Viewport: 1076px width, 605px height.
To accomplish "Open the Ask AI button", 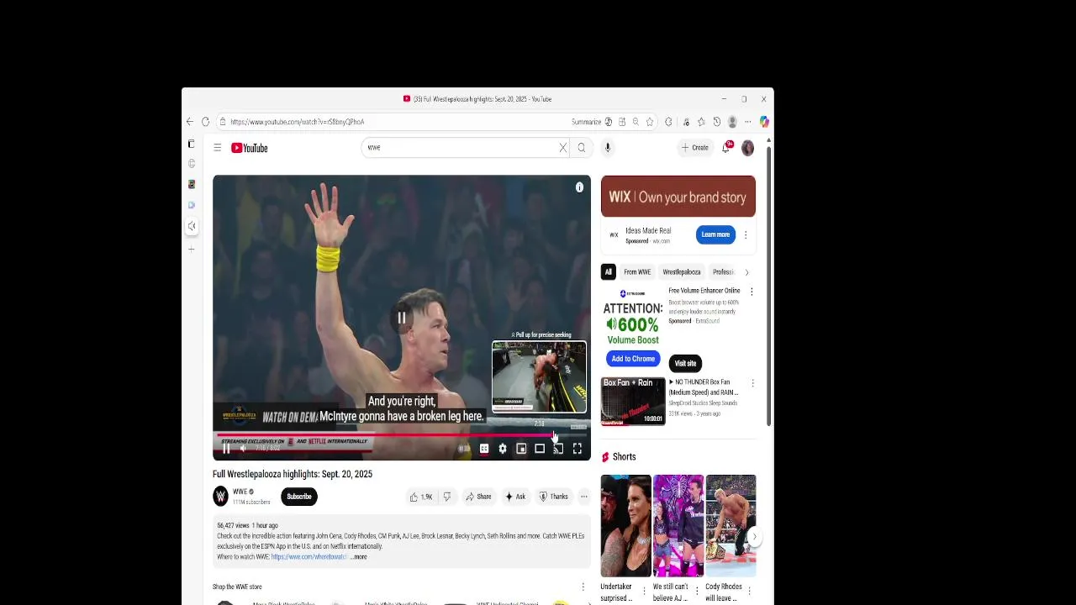I will (515, 497).
